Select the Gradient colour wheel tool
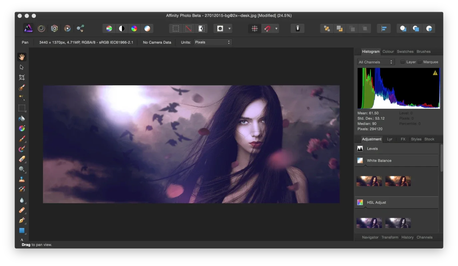The width and height of the screenshot is (458, 266). 22,128
